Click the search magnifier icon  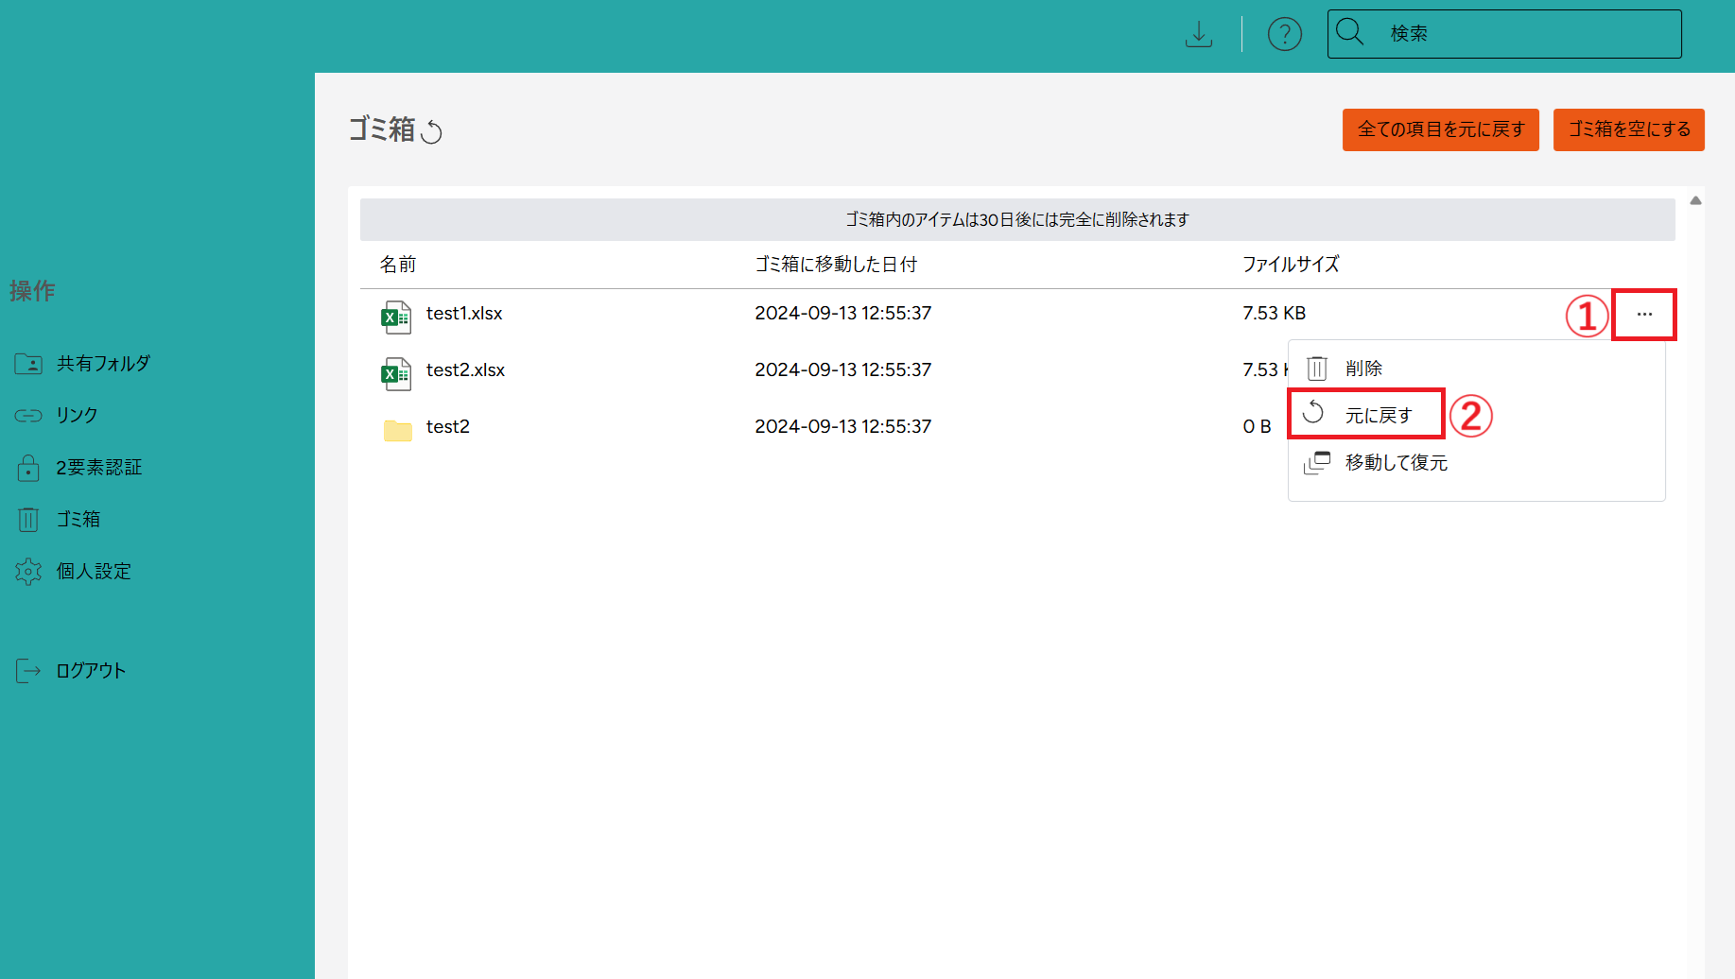click(x=1350, y=32)
